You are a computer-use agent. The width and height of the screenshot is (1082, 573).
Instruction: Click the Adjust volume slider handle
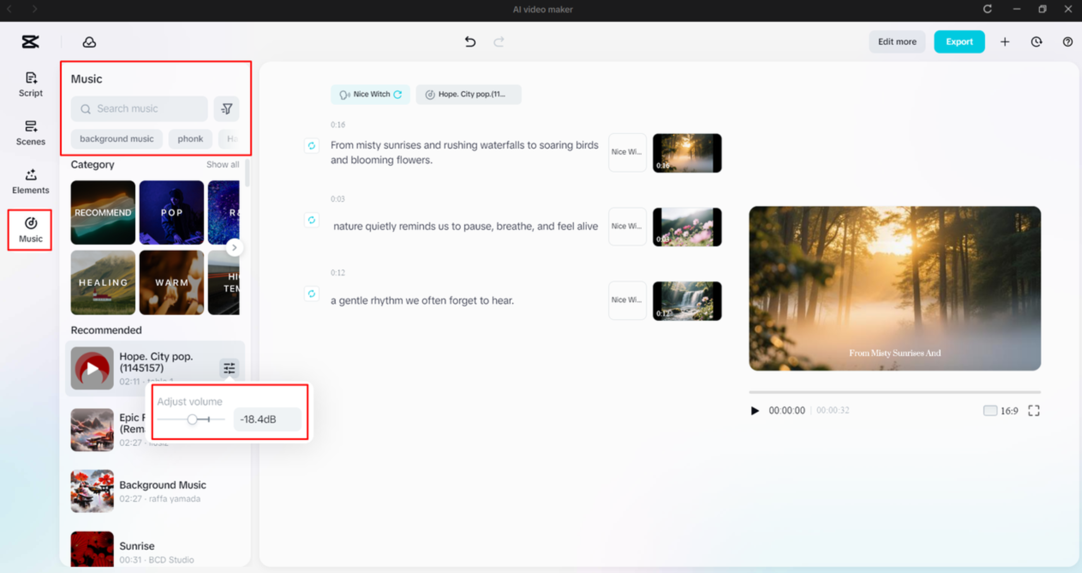pos(192,420)
